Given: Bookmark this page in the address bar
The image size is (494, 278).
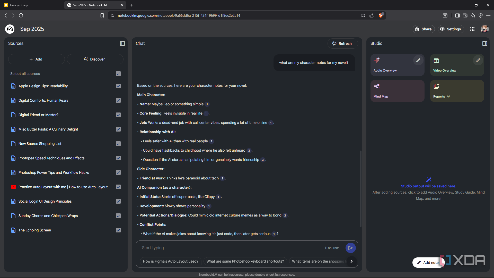Looking at the screenshot, I should [x=102, y=15].
